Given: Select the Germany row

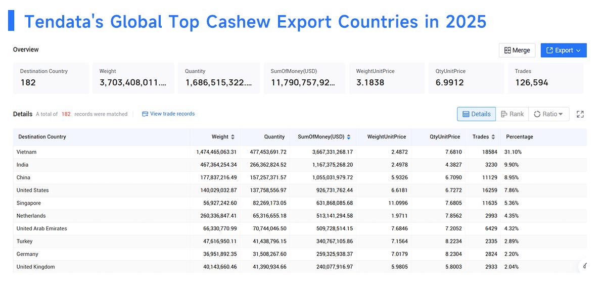Looking at the screenshot, I should (300, 254).
